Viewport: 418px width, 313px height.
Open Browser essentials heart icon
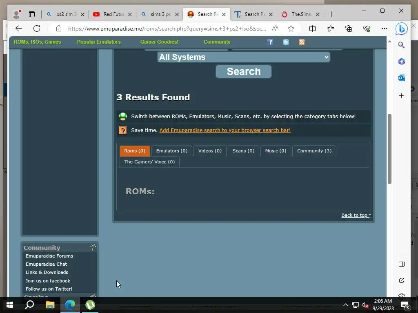[x=367, y=29]
